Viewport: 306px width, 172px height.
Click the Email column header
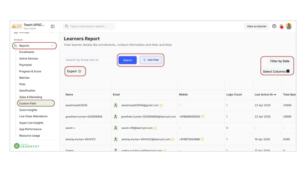click(116, 95)
